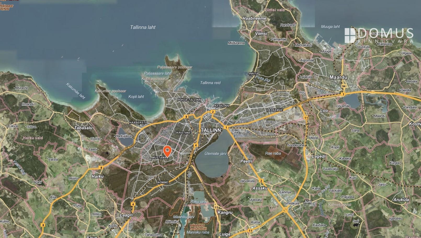Viewport: 421px width, 238px height.
Task: Click the route 8 shield near Harku
Action: click(x=101, y=168)
